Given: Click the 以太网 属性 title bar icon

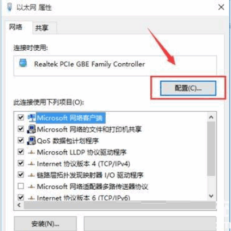Looking at the screenshot, I should [x=9, y=7].
